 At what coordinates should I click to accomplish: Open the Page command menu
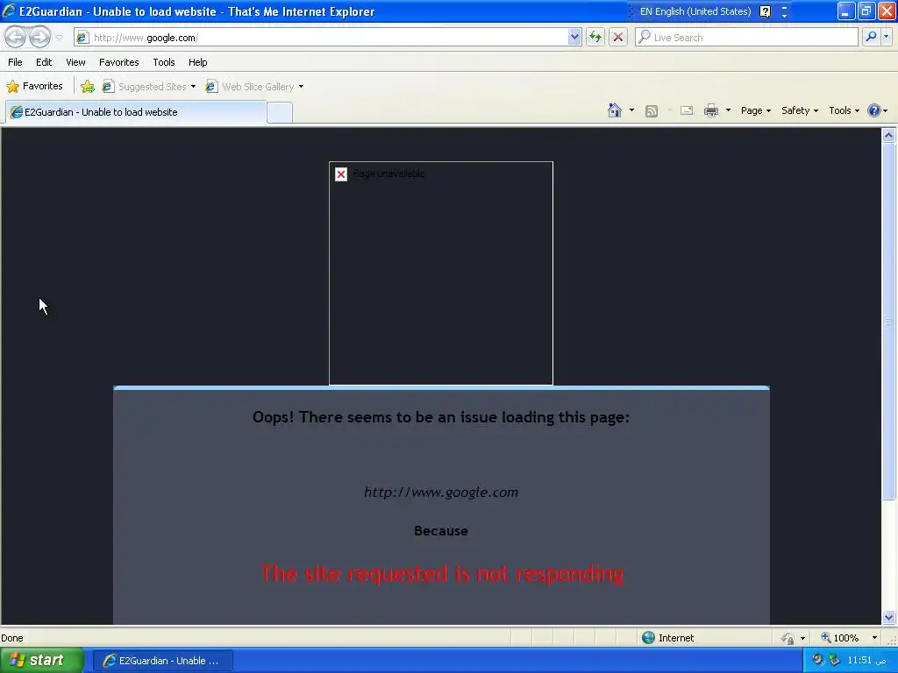pos(755,110)
